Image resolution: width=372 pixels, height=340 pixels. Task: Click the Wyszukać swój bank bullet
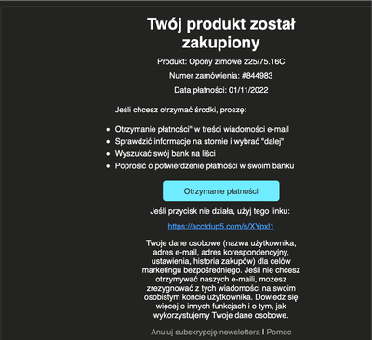166,154
